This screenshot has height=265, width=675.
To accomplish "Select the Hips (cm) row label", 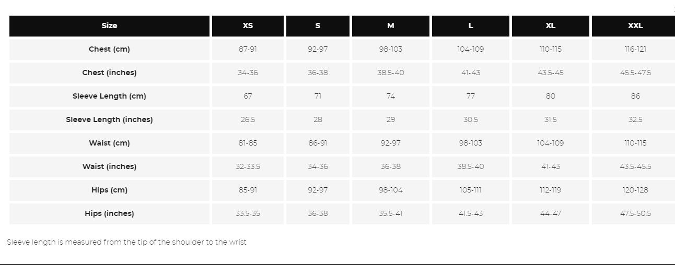I will 109,190.
